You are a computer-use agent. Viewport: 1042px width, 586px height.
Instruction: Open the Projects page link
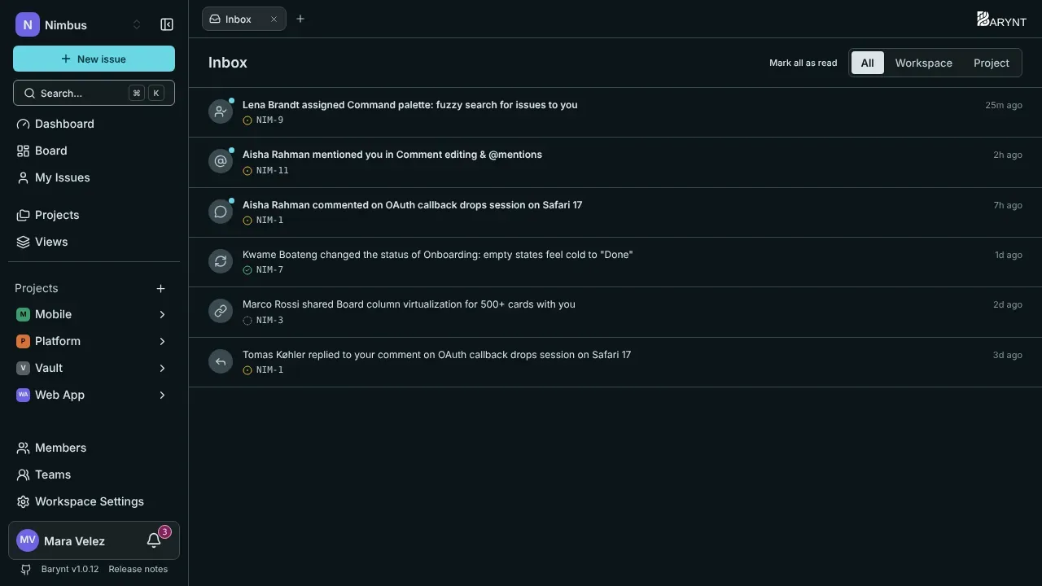coord(94,215)
